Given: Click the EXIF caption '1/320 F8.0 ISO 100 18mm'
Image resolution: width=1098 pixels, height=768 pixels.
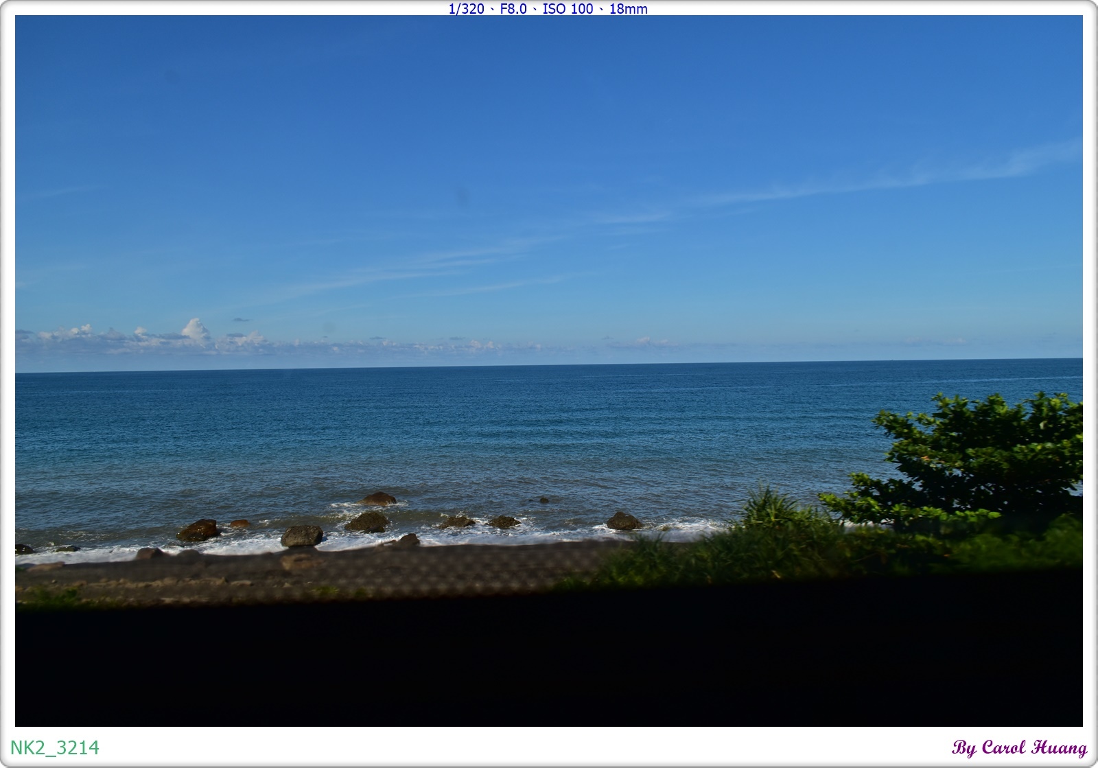Looking at the screenshot, I should [548, 8].
